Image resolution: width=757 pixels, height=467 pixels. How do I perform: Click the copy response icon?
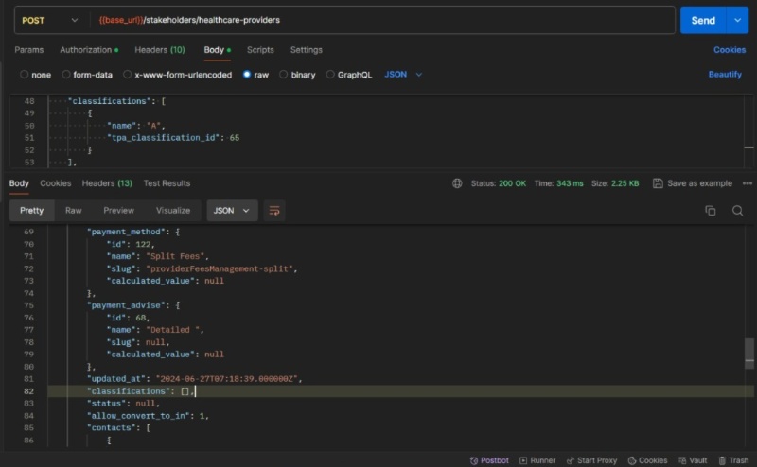[710, 211]
